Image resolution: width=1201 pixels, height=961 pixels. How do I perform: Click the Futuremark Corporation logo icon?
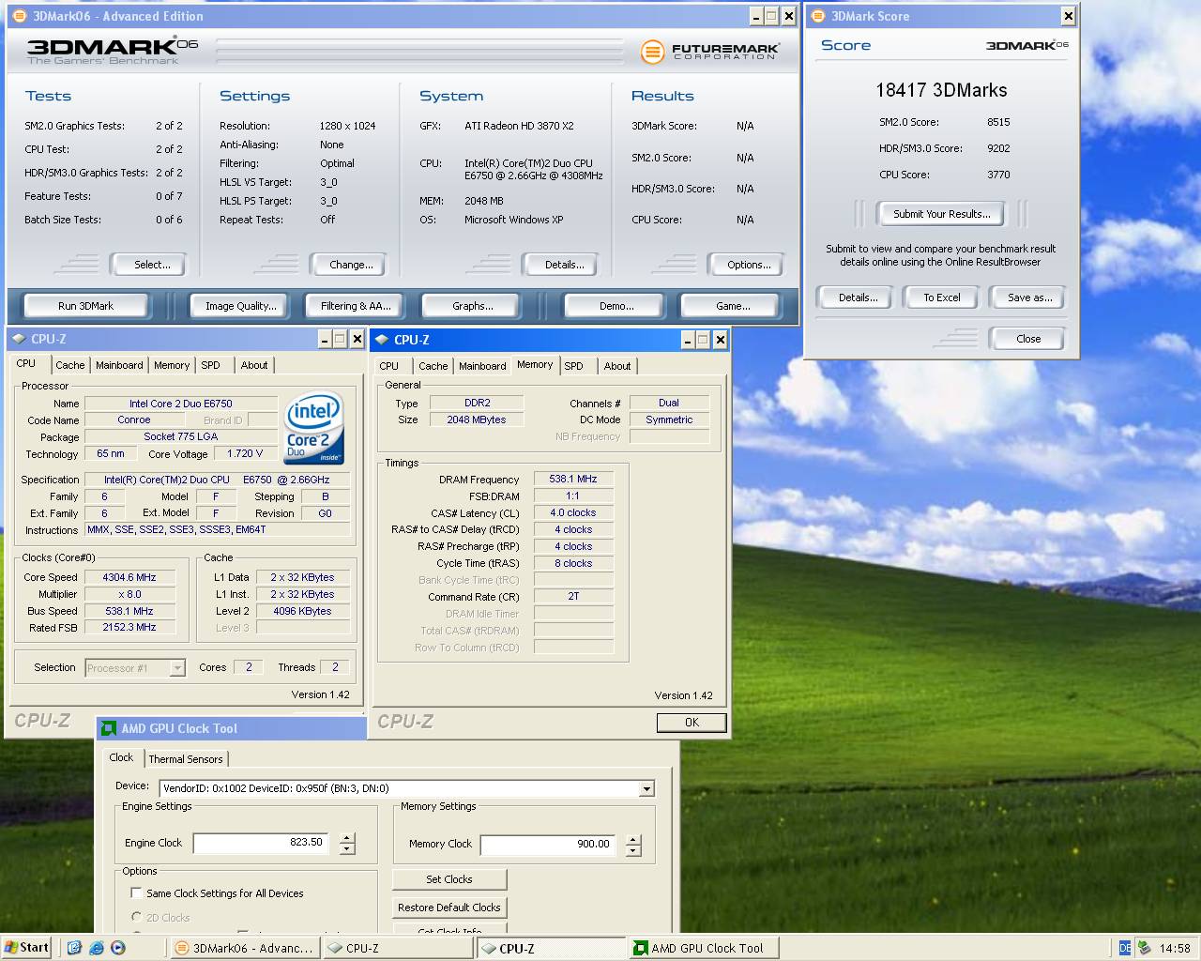click(652, 52)
